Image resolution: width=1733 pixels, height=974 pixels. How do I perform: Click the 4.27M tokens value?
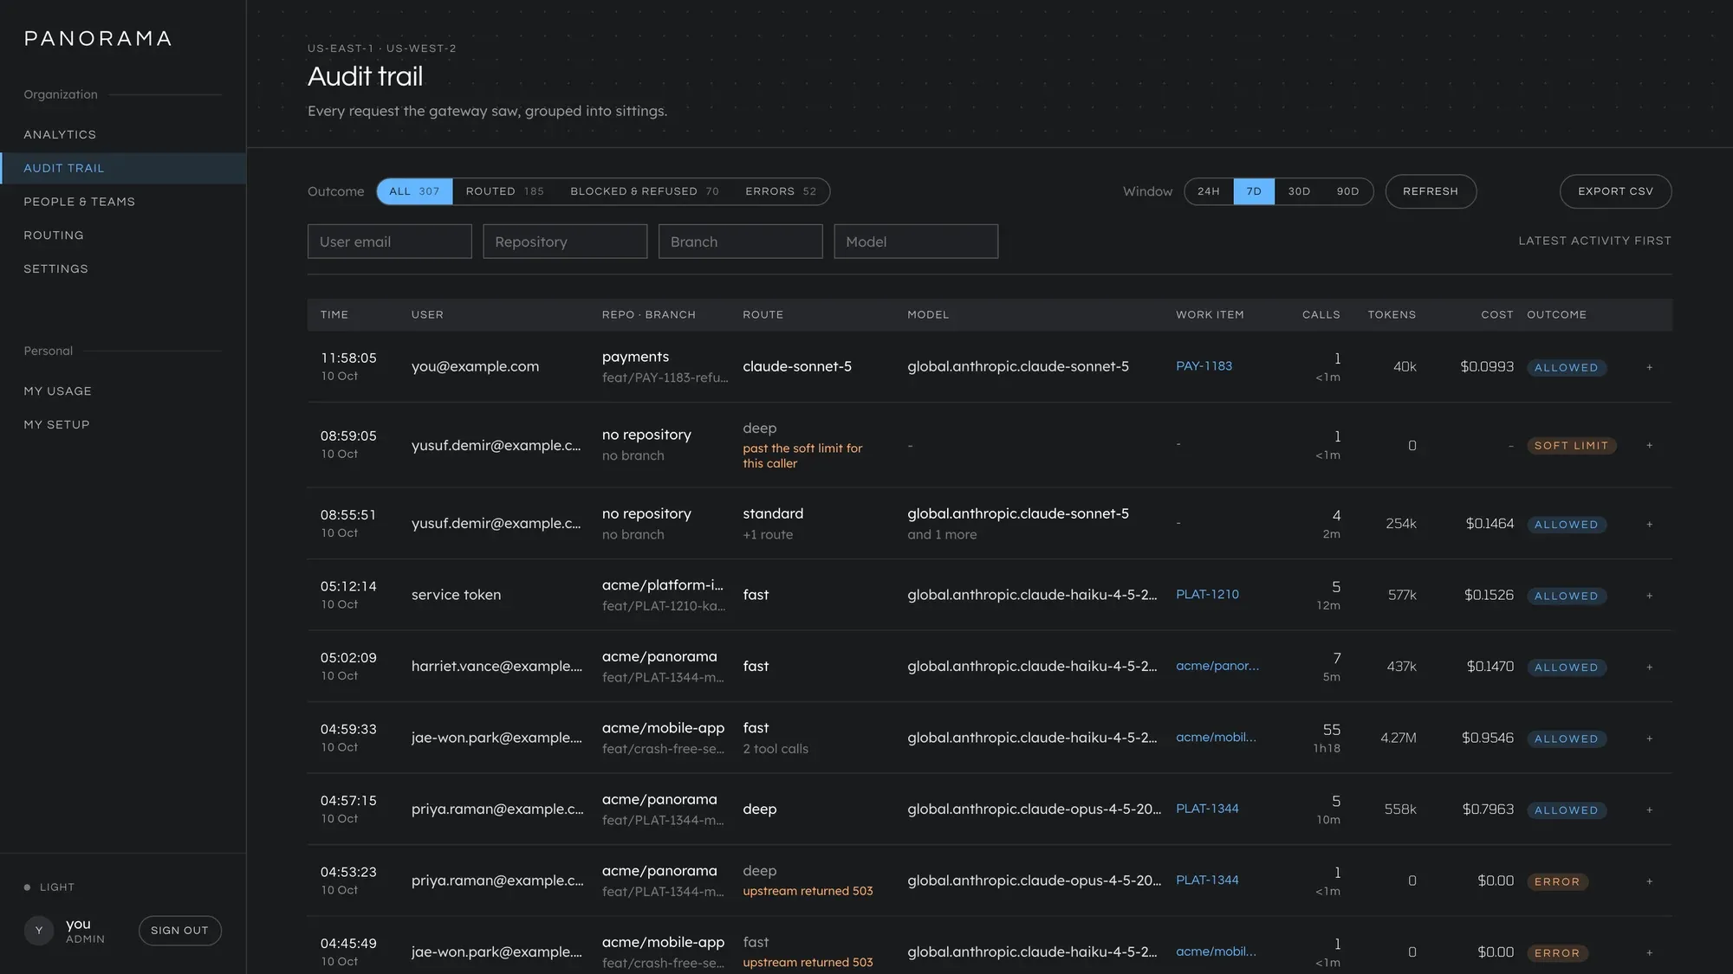pyautogui.click(x=1399, y=738)
